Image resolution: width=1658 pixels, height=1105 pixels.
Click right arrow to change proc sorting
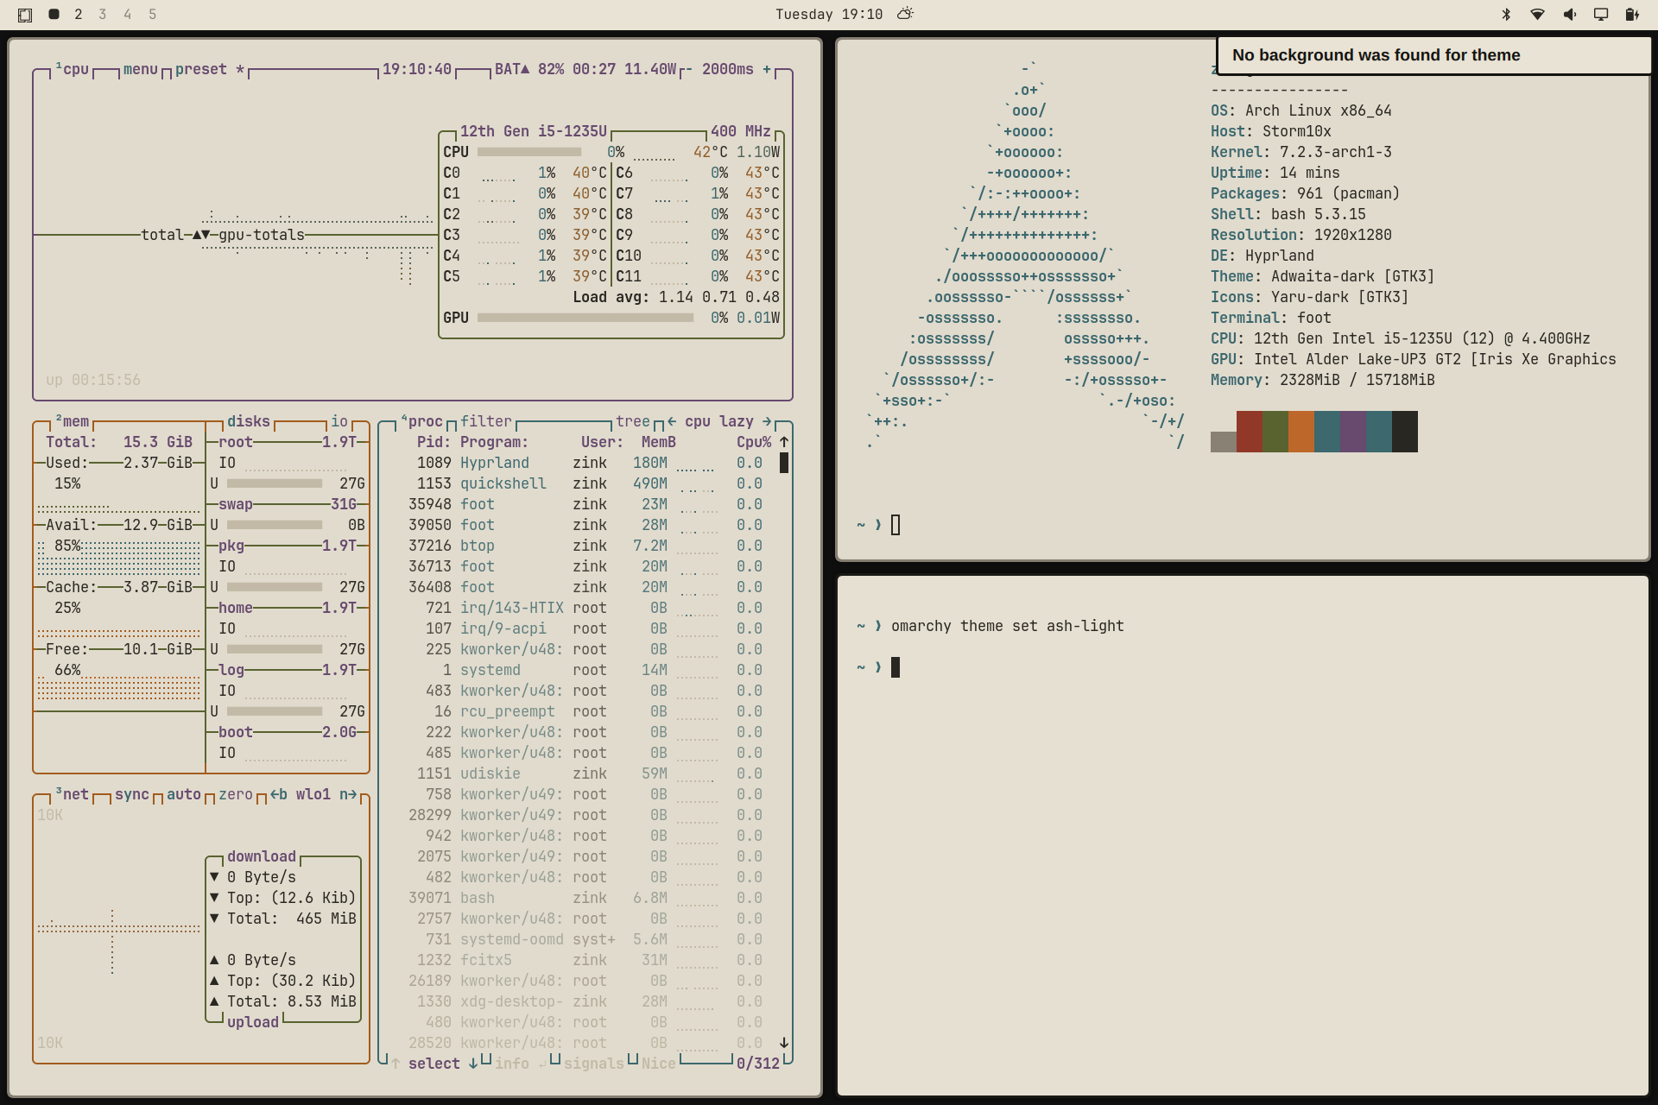coord(766,421)
